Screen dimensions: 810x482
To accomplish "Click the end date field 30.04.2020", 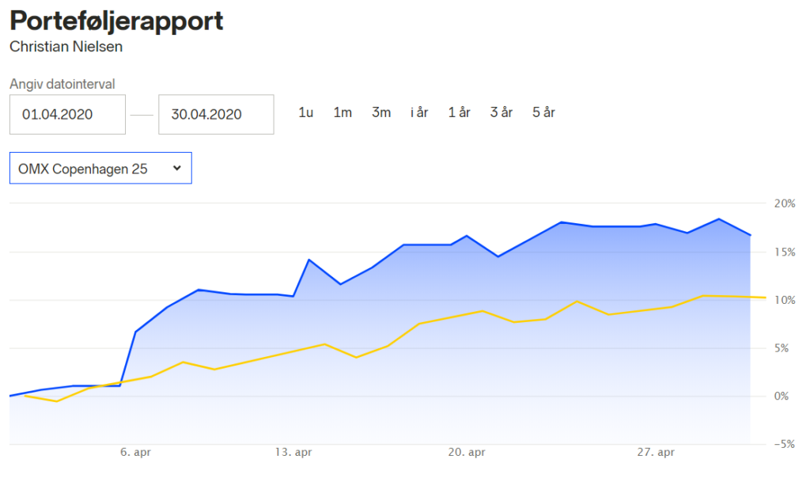I will 216,115.
